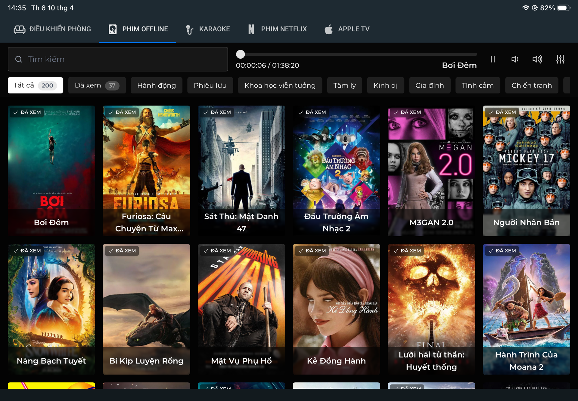
Task: Open the Phim Netflix tab
Action: pos(277,29)
